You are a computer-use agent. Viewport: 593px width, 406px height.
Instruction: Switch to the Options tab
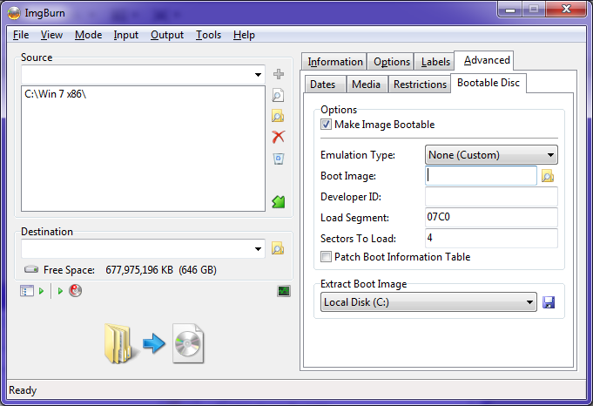391,62
